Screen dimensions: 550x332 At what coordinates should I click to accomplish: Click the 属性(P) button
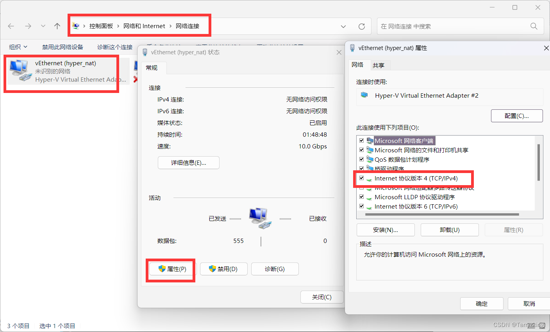pos(172,269)
